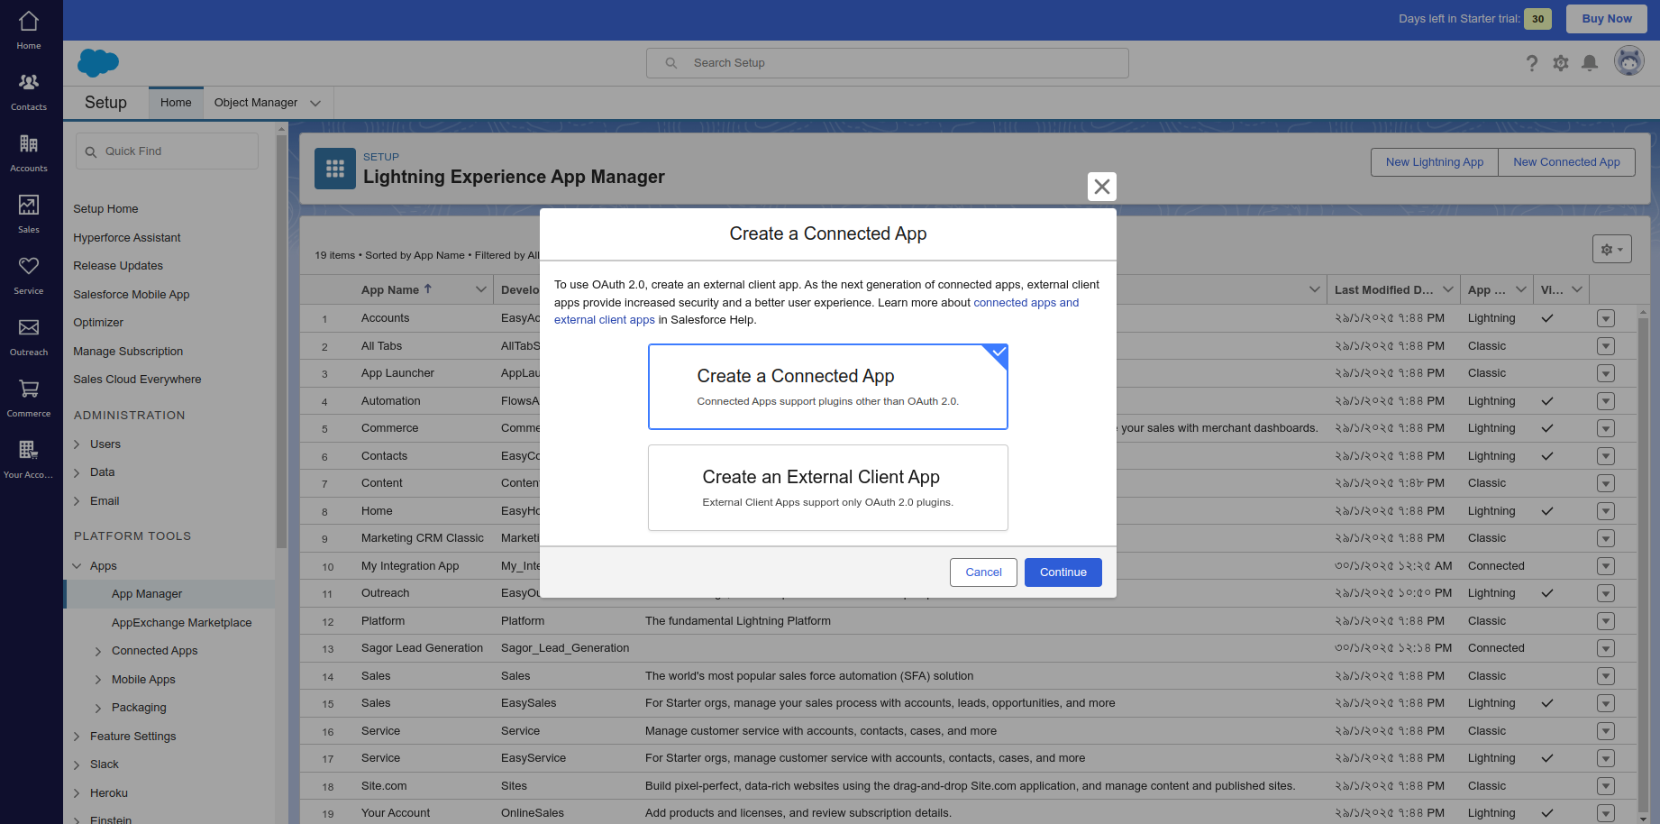The width and height of the screenshot is (1660, 824).
Task: Open the user avatar profile menu
Action: click(x=1628, y=62)
